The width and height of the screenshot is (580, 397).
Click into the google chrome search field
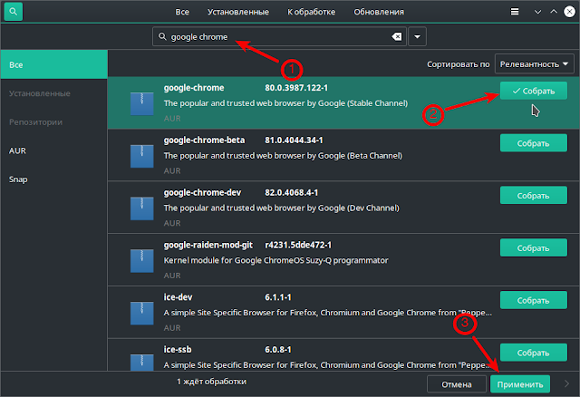tap(279, 36)
